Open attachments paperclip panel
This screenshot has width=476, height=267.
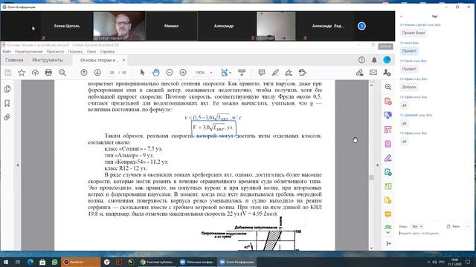(7, 117)
